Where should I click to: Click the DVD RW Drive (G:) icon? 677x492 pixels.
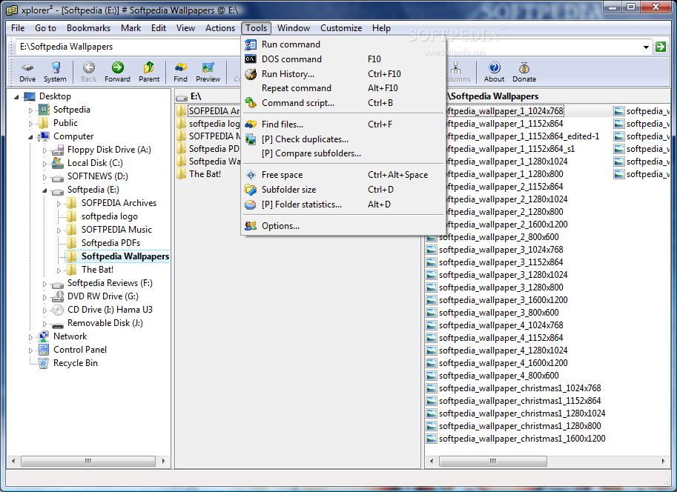[x=57, y=296]
